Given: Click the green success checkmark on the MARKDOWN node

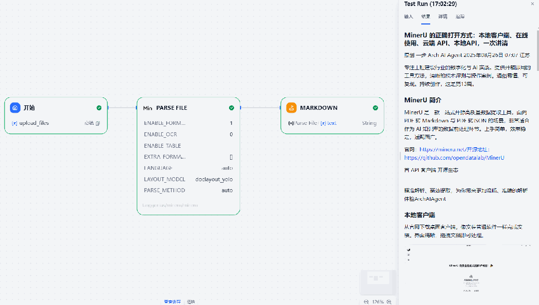Looking at the screenshot, I should pos(375,108).
